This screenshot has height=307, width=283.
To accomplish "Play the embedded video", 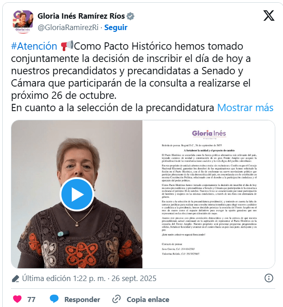I will click(77, 194).
